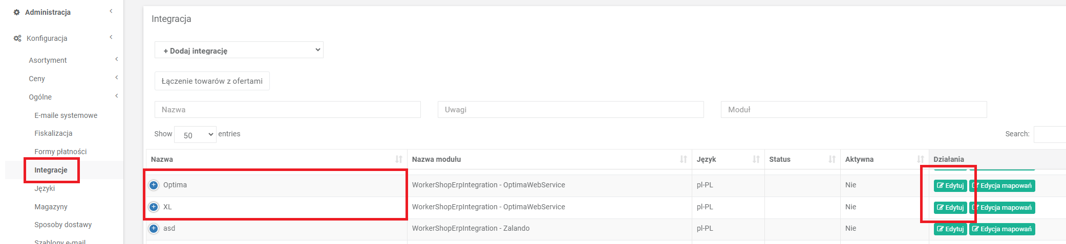Expand the Optima row details plus icon

(x=154, y=185)
